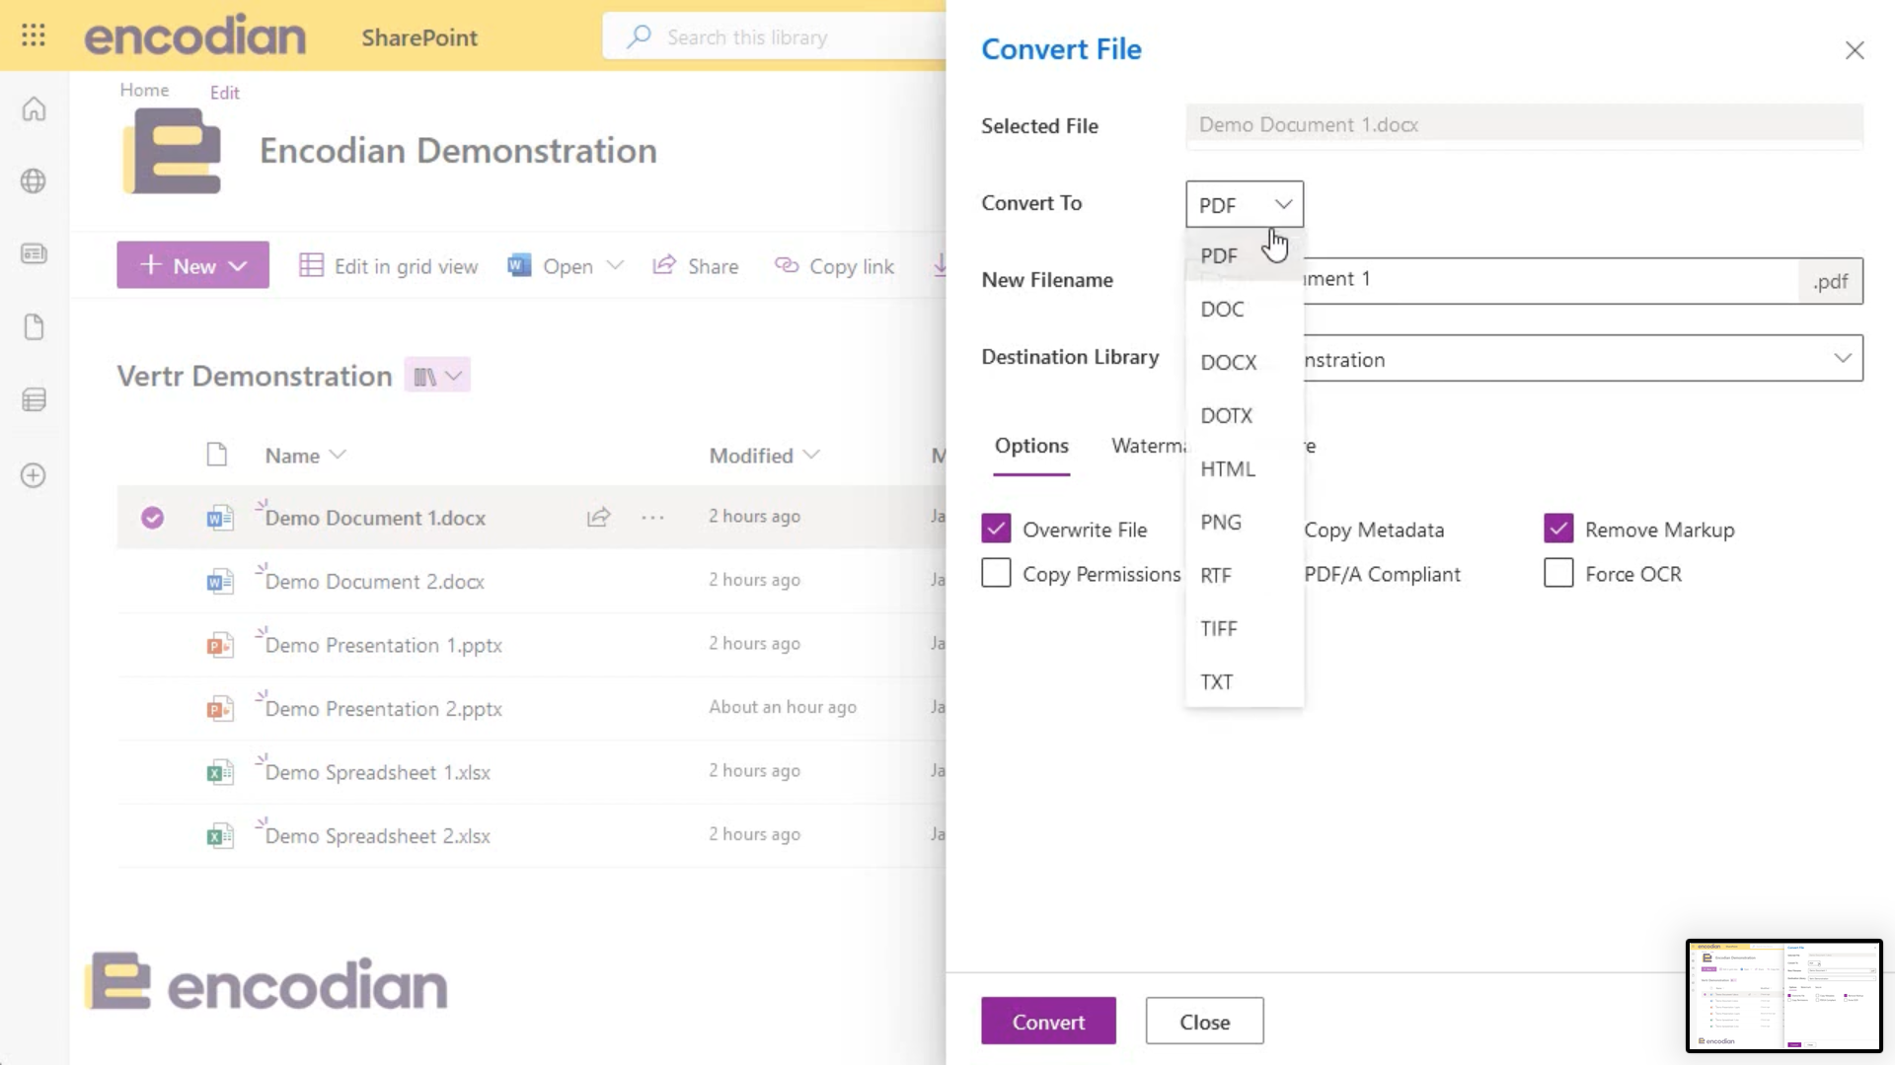
Task: Open Demo Document 2.docx file name
Action: (x=375, y=582)
